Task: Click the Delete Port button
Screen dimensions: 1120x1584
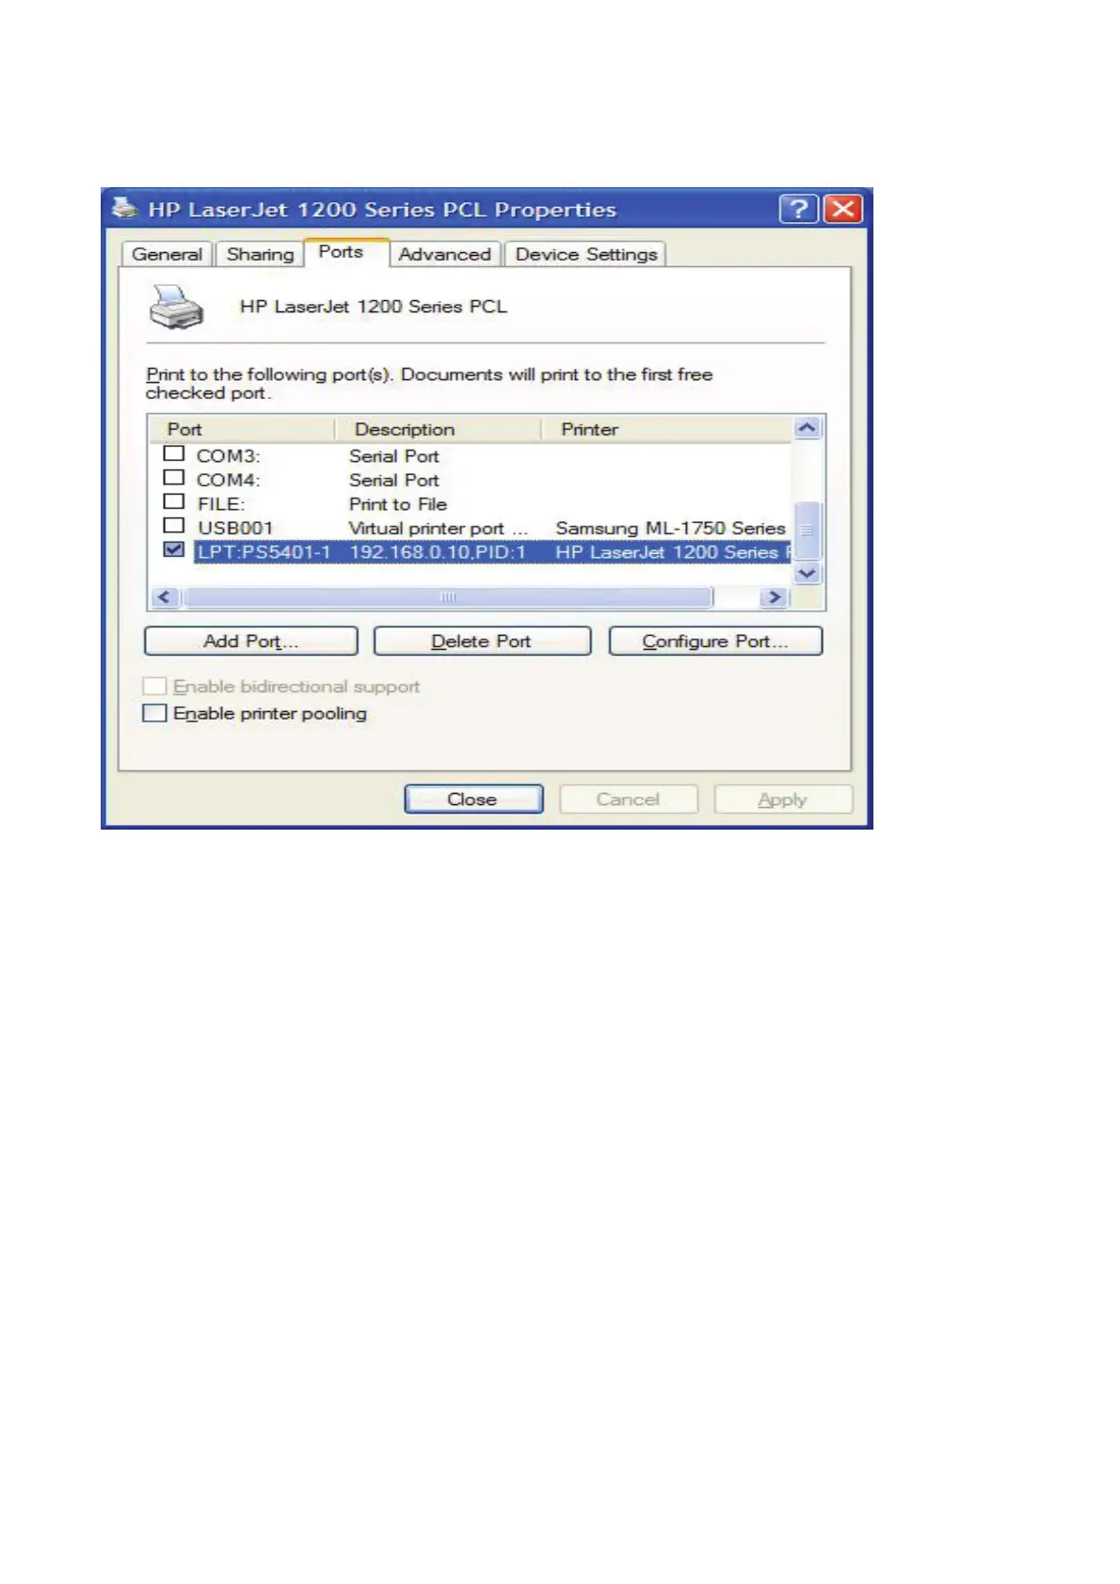Action: click(x=482, y=642)
